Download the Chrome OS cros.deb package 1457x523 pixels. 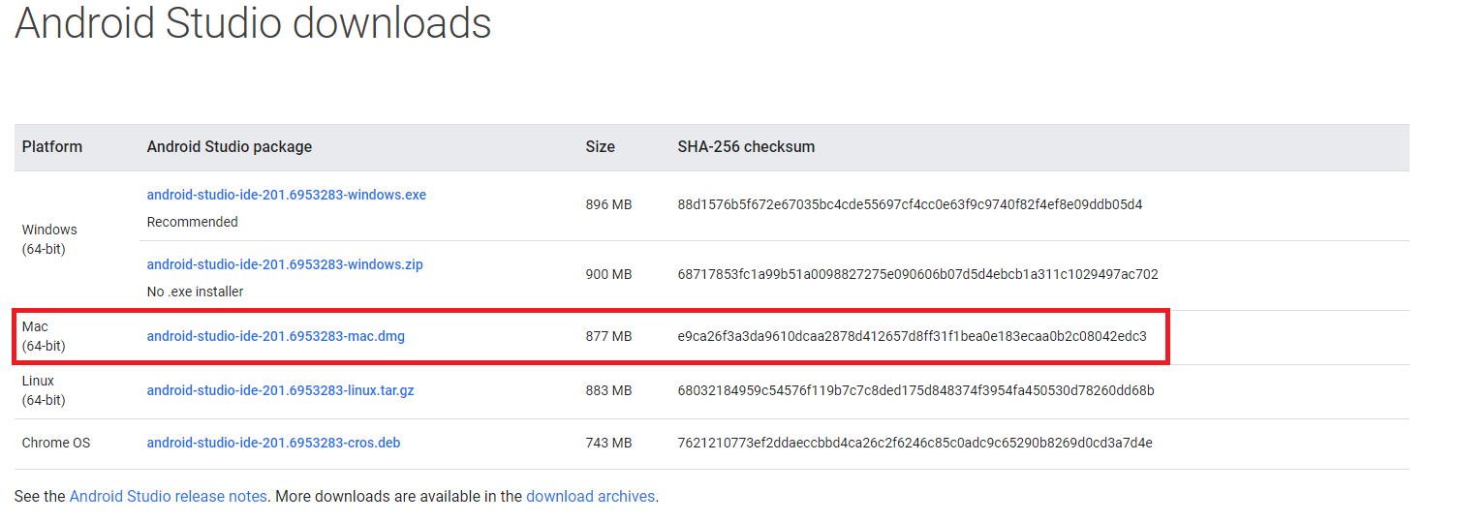tap(273, 443)
